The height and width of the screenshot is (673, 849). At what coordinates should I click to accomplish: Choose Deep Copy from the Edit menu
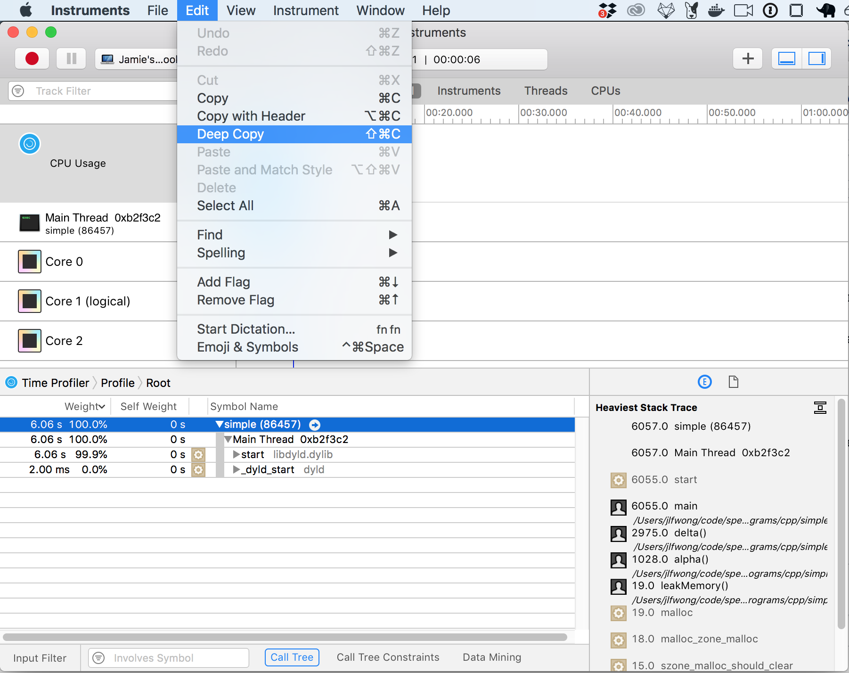pyautogui.click(x=230, y=134)
